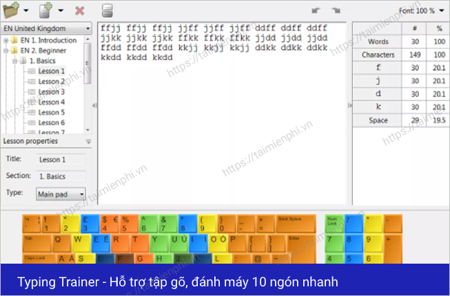Click the Caps Lock key
This screenshot has height=296, width=450.
click(x=39, y=258)
